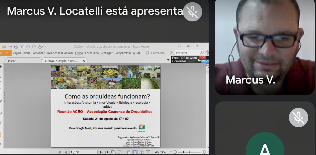Image resolution: width=316 pixels, height=155 pixels.
Task: Switch to single page view mode
Action: 129,152
